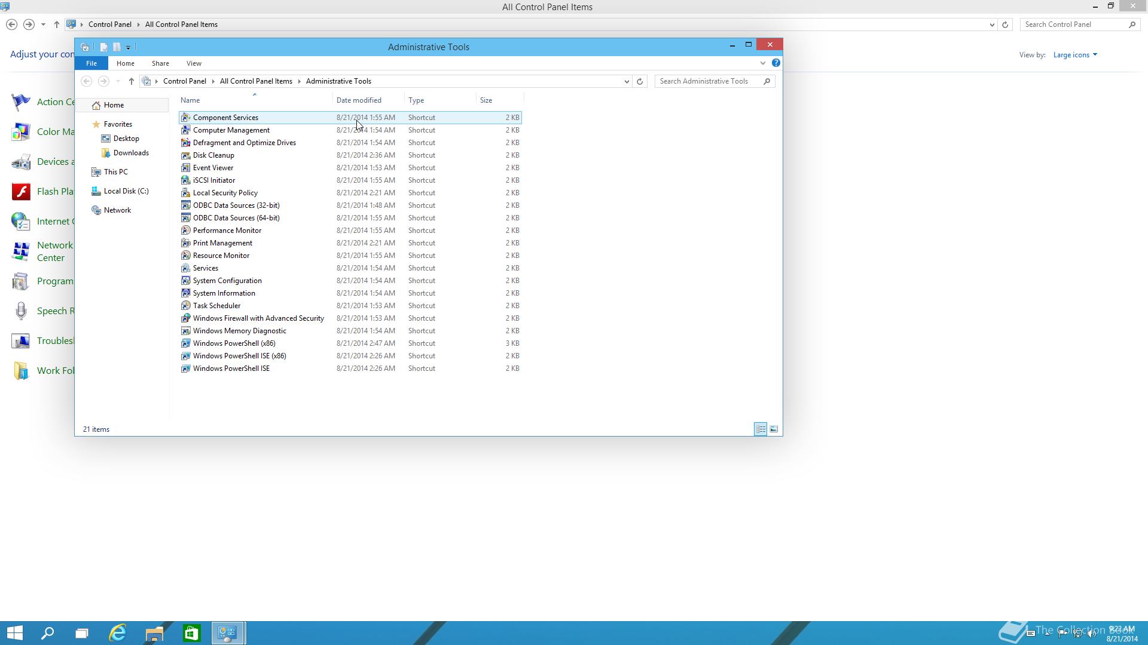
Task: Open Work Folders icon in Control Panel
Action: 21,371
